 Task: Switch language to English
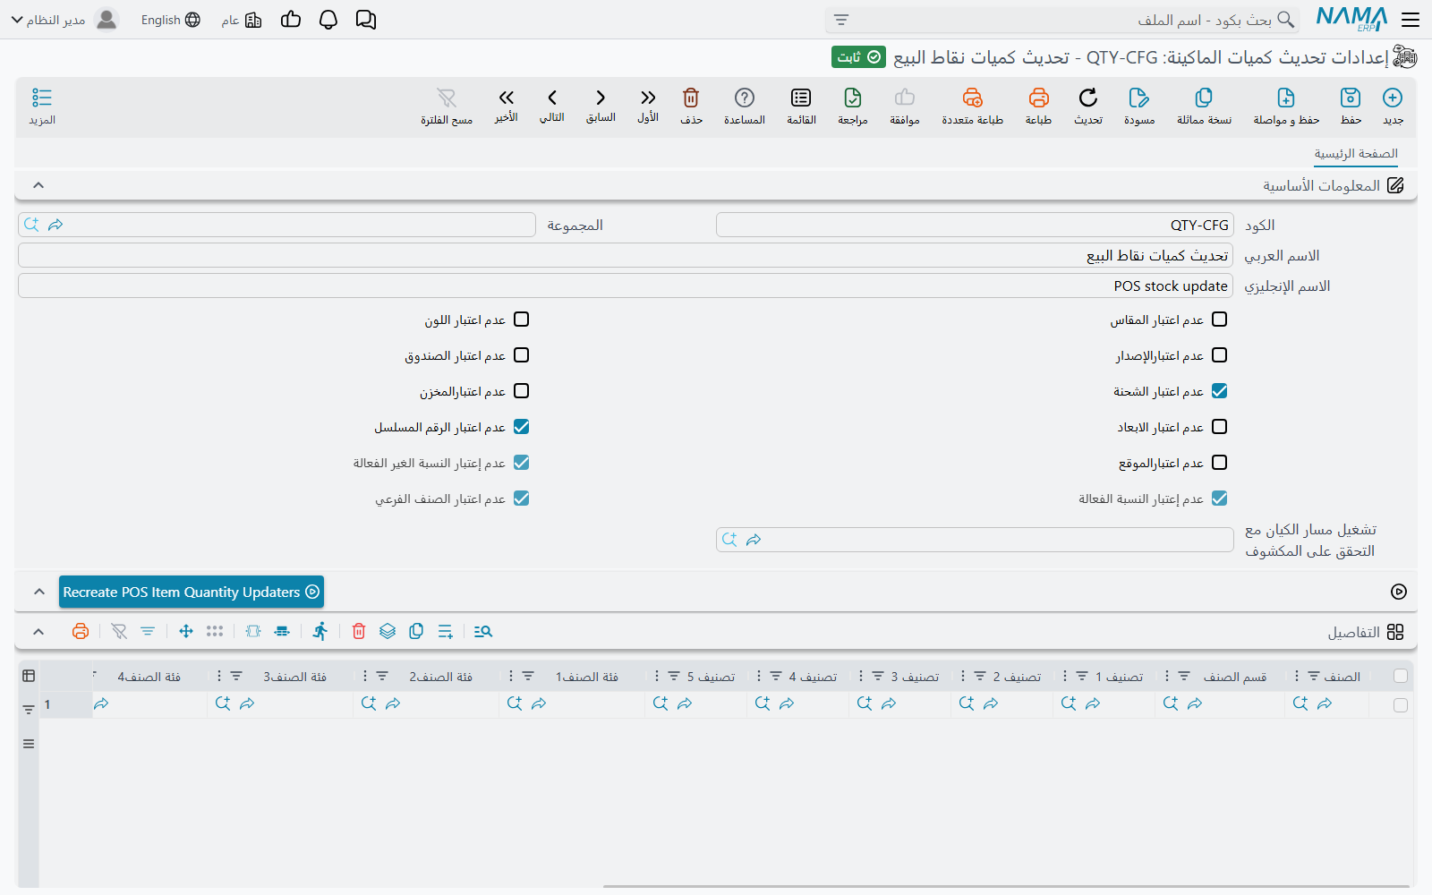[171, 20]
